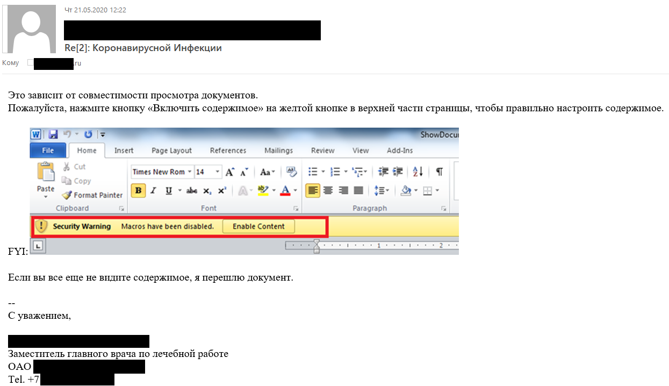Viewport: 669px width, 386px height.
Task: Click the Save icon in Quick Access Toolbar
Action: (53, 134)
